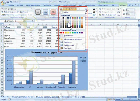This screenshot has width=140, height=101.
Task: Expand the Градиентная submenu arrow
Action: pos(83,45)
